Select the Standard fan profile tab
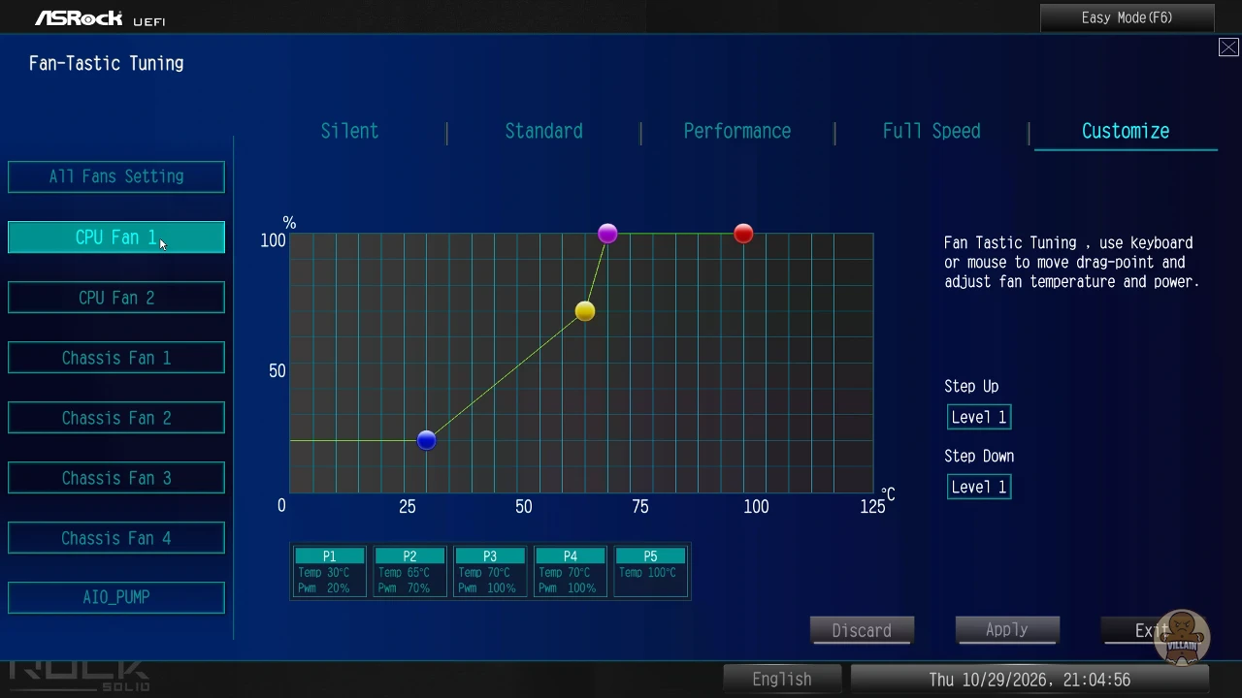Image resolution: width=1242 pixels, height=698 pixels. [543, 131]
